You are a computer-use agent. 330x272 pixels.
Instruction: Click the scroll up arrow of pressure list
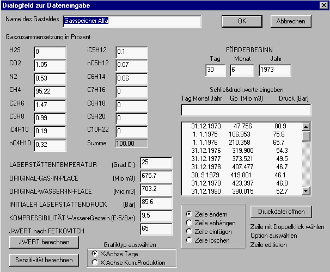point(306,127)
